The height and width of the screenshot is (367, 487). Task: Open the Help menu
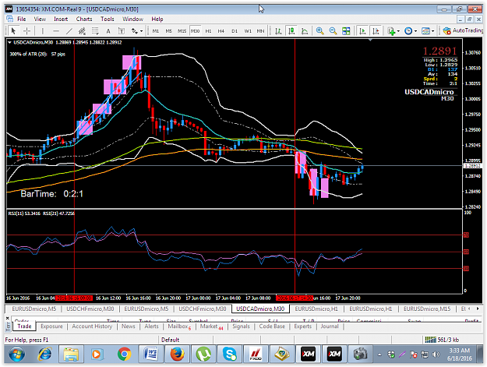pos(157,19)
